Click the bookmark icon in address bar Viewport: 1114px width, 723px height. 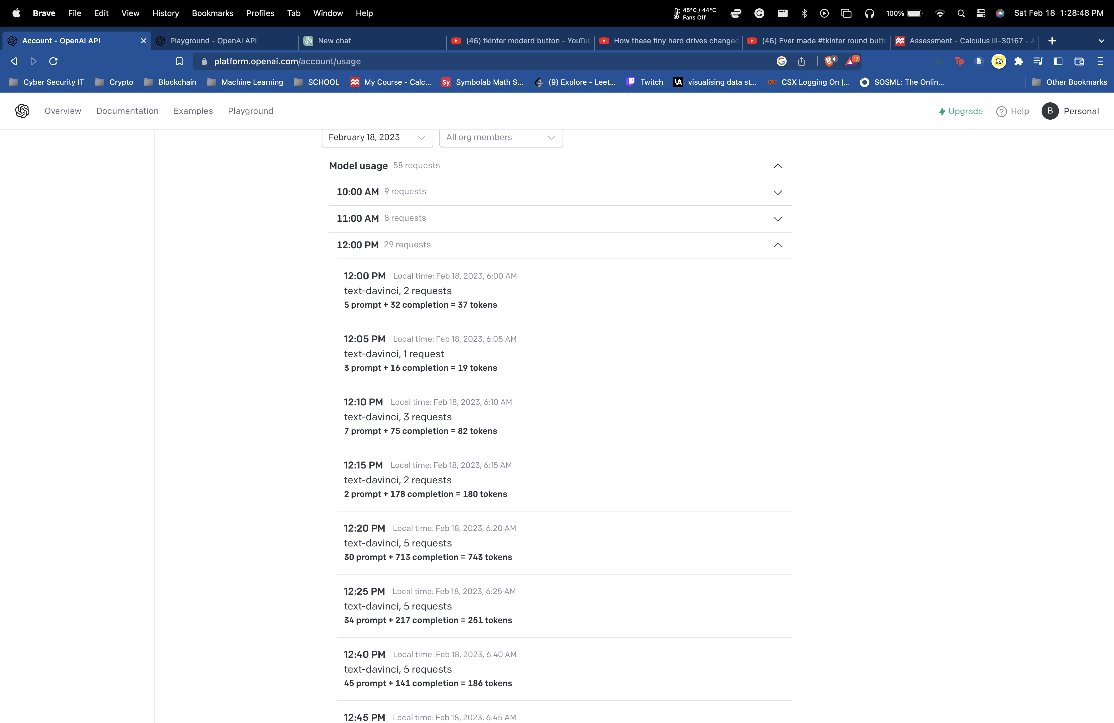179,61
